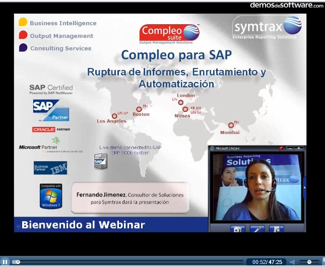Click the take photo button in LifeCam
Screen dimensions: 325x267
[238, 229]
